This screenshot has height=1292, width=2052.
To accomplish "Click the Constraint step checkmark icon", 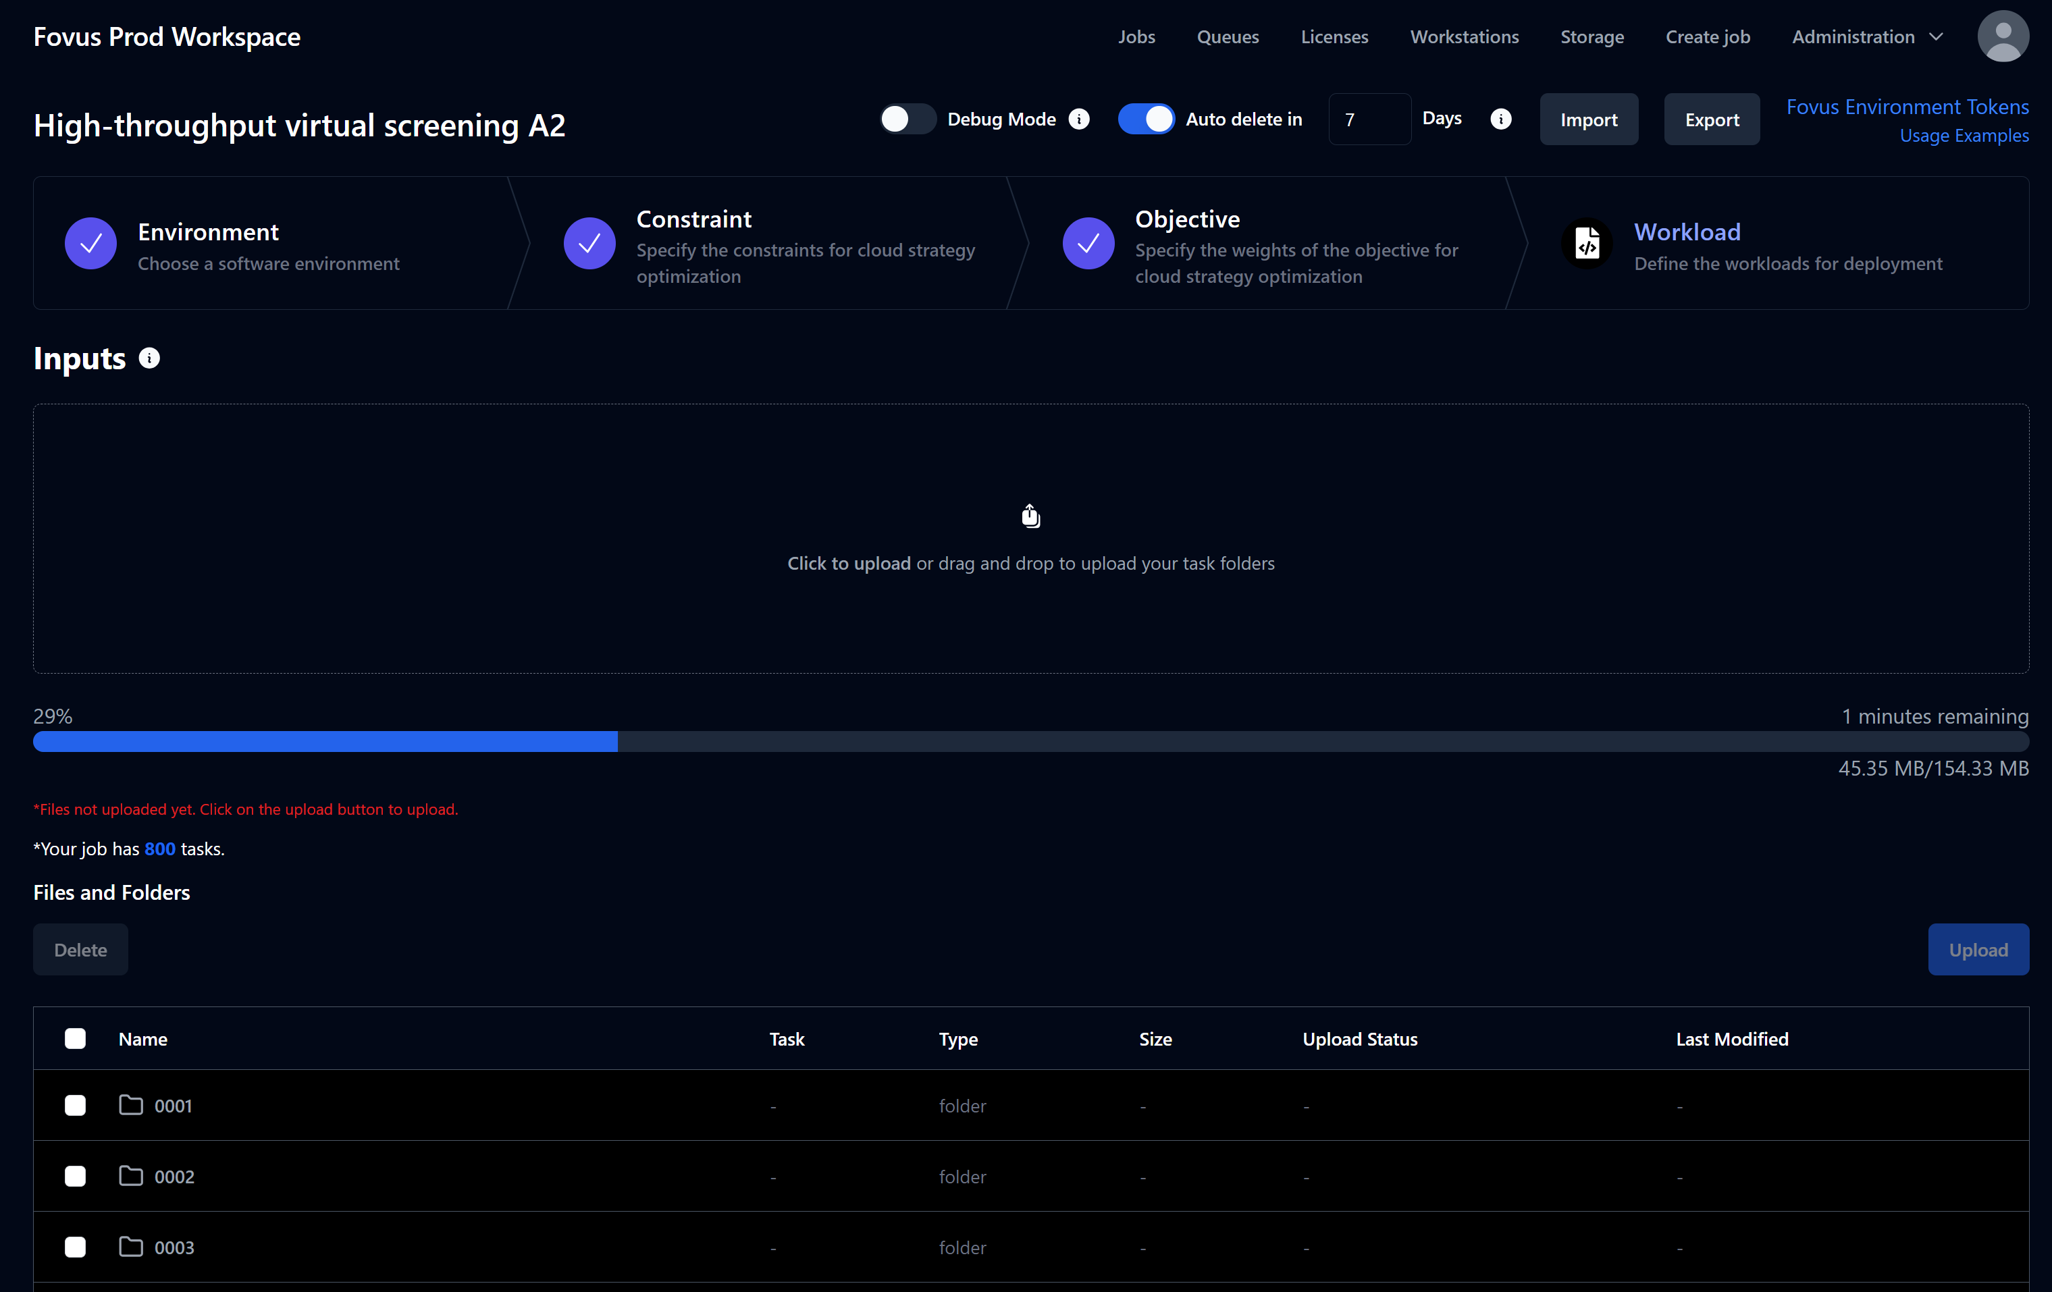I will coord(589,244).
